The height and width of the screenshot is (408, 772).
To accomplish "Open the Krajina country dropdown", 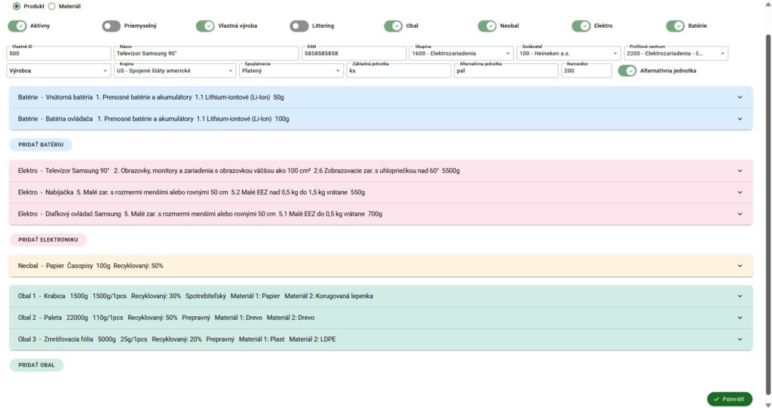I will pos(175,71).
